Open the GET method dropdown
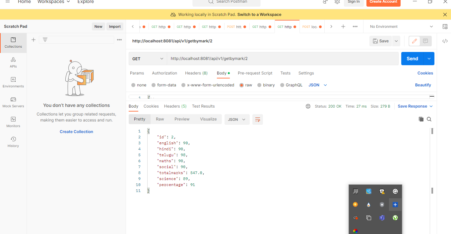 [148, 59]
